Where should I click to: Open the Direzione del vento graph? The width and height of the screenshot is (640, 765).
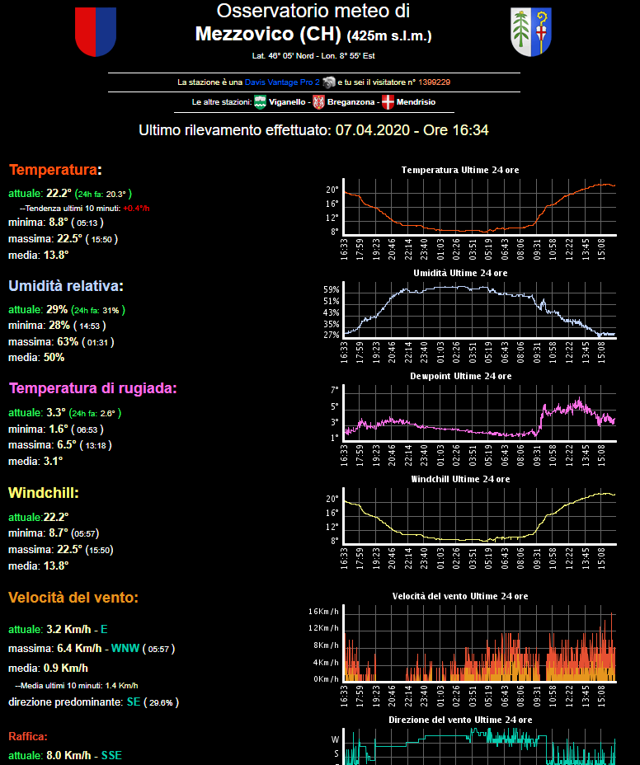click(x=478, y=744)
